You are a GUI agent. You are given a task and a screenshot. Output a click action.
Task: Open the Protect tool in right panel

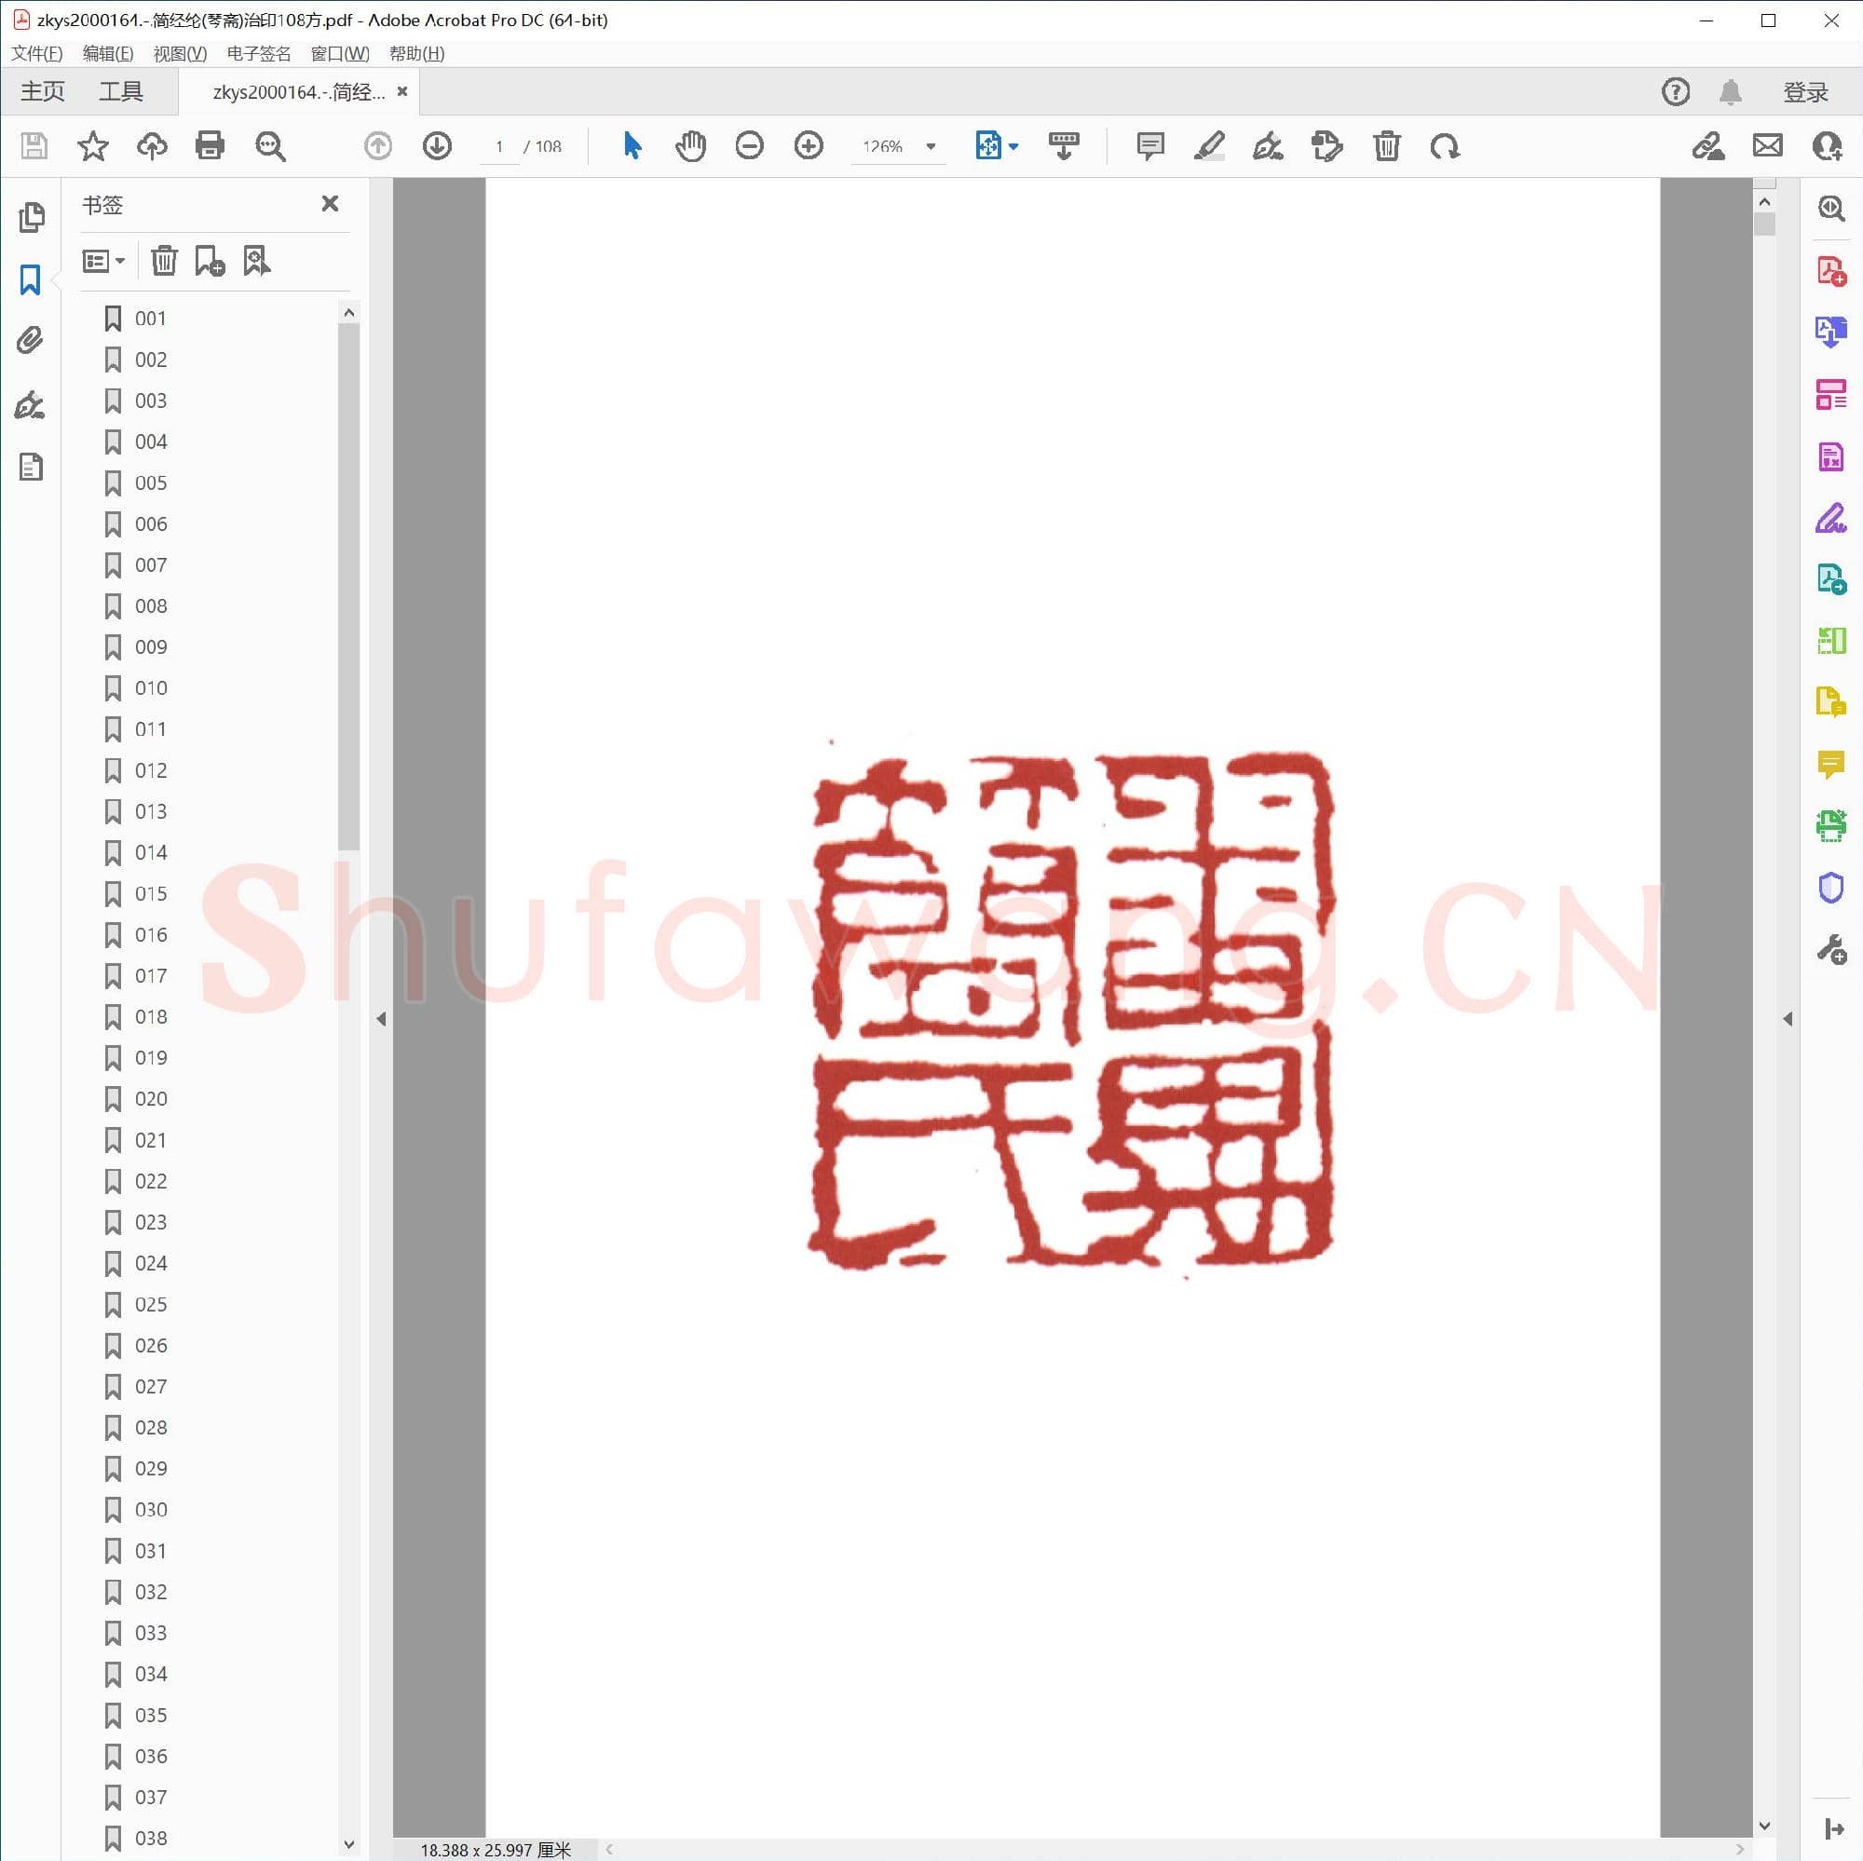click(1829, 887)
